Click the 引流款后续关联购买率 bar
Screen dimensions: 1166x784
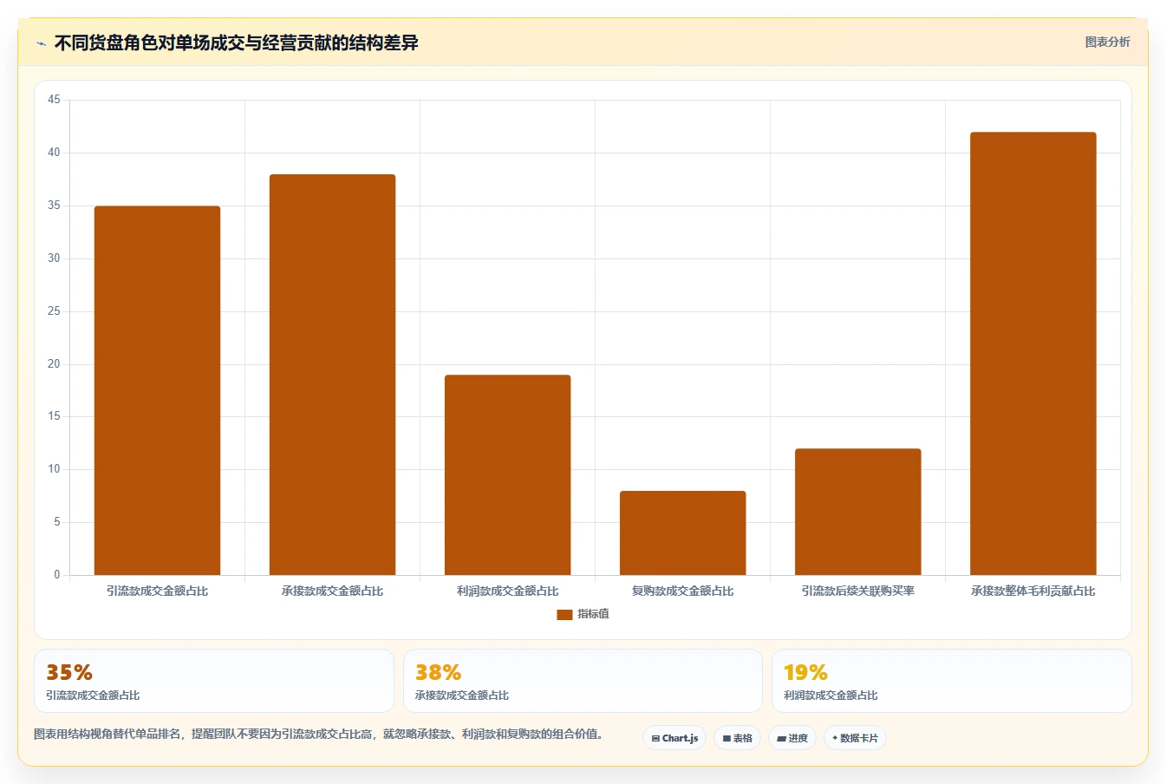click(857, 512)
